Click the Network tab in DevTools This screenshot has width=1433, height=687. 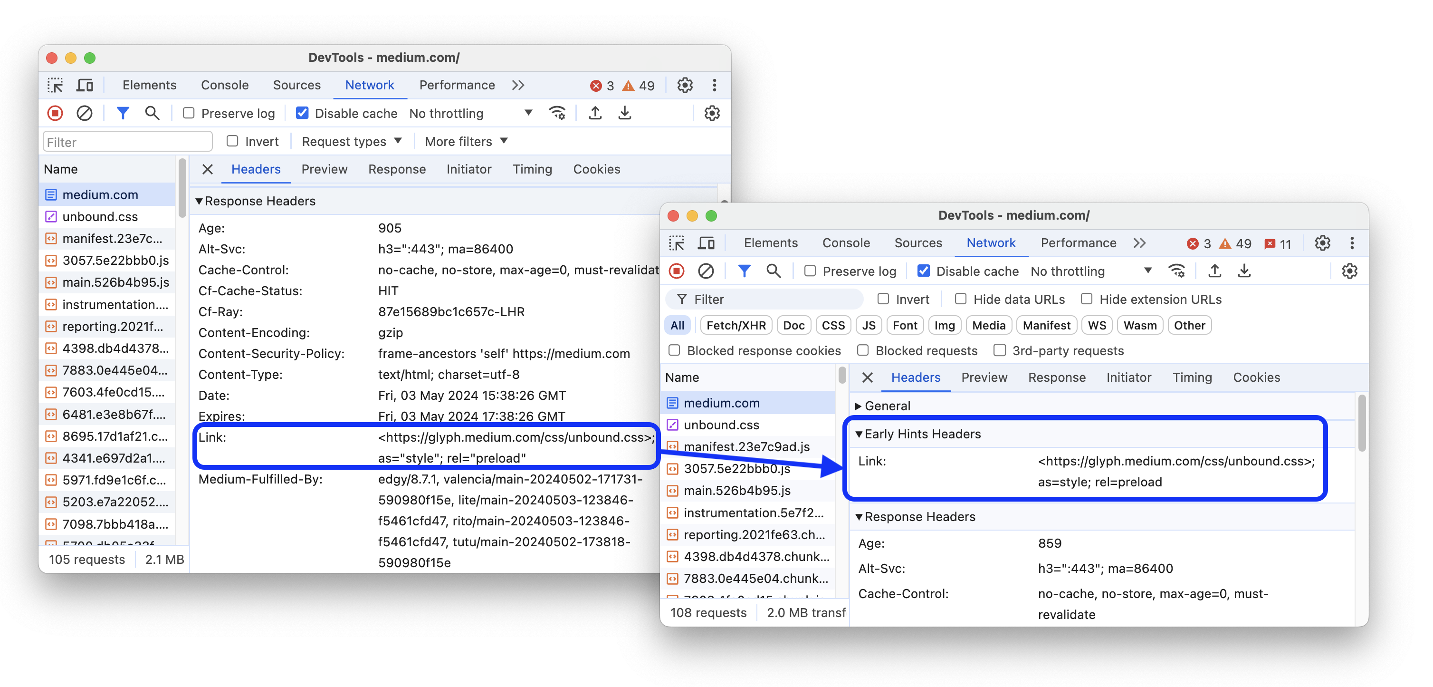pos(370,85)
